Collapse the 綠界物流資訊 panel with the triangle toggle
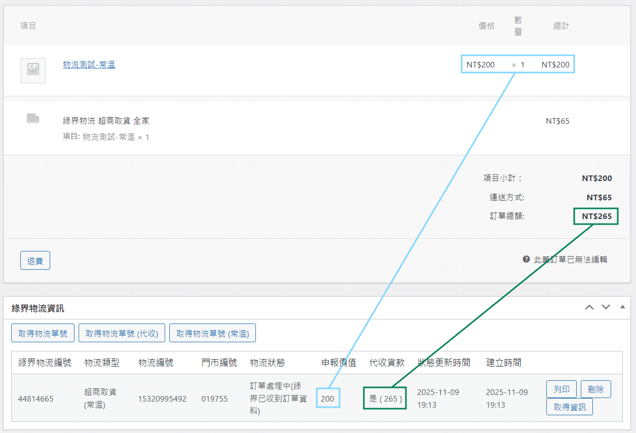 622,307
